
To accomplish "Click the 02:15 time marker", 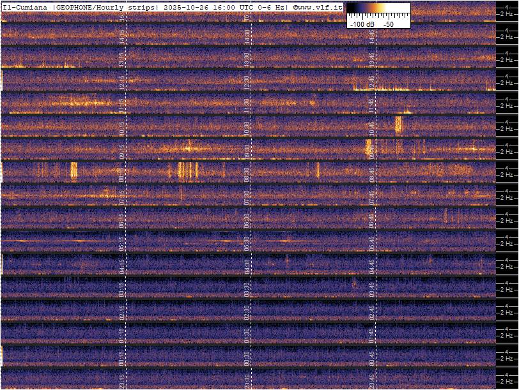I will (122, 310).
